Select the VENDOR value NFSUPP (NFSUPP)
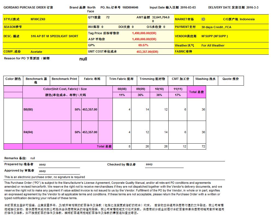Screen dimensions: 271x221 pyautogui.click(x=215, y=36)
